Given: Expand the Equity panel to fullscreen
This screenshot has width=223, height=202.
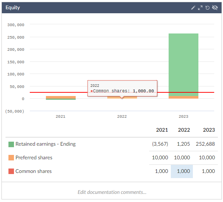Looking at the screenshot, I should tap(200, 8).
